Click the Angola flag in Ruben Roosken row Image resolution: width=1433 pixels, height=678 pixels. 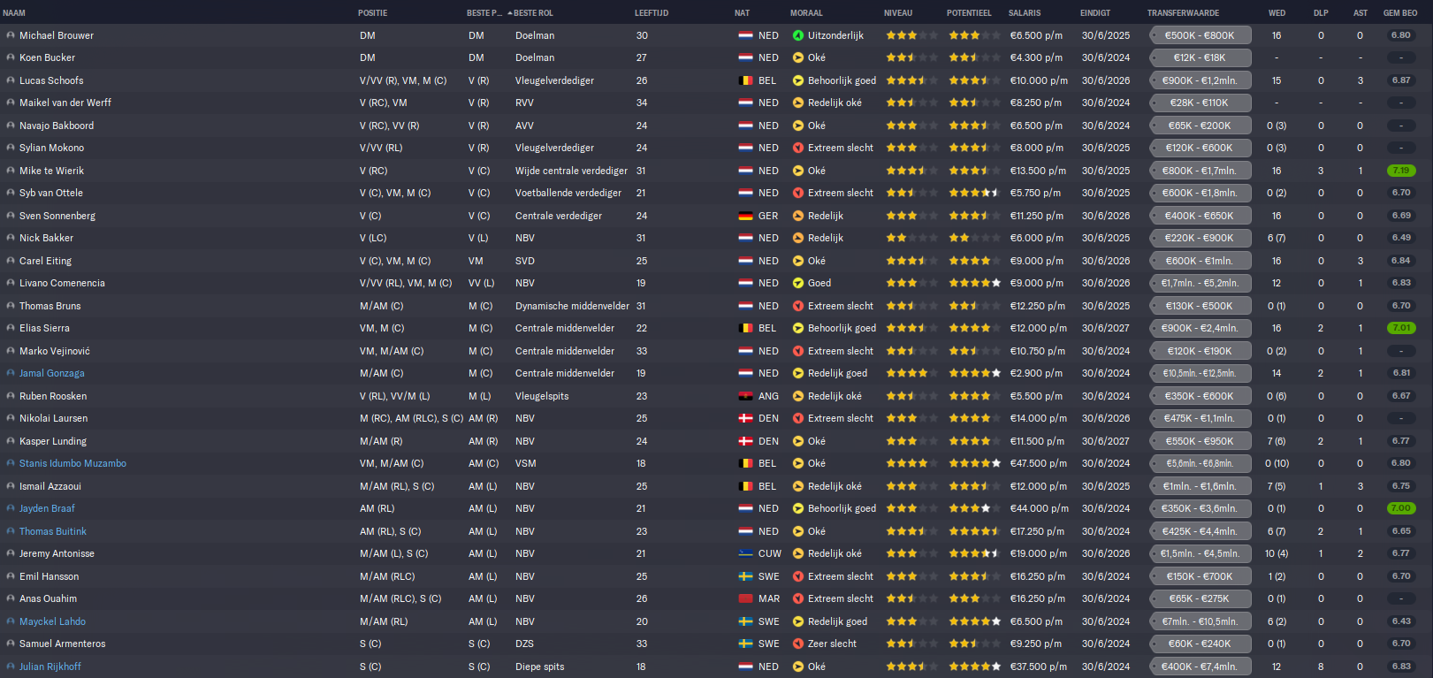click(x=745, y=396)
